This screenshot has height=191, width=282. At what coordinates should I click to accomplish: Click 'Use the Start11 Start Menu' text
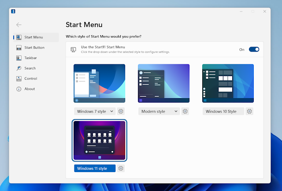coord(103,47)
